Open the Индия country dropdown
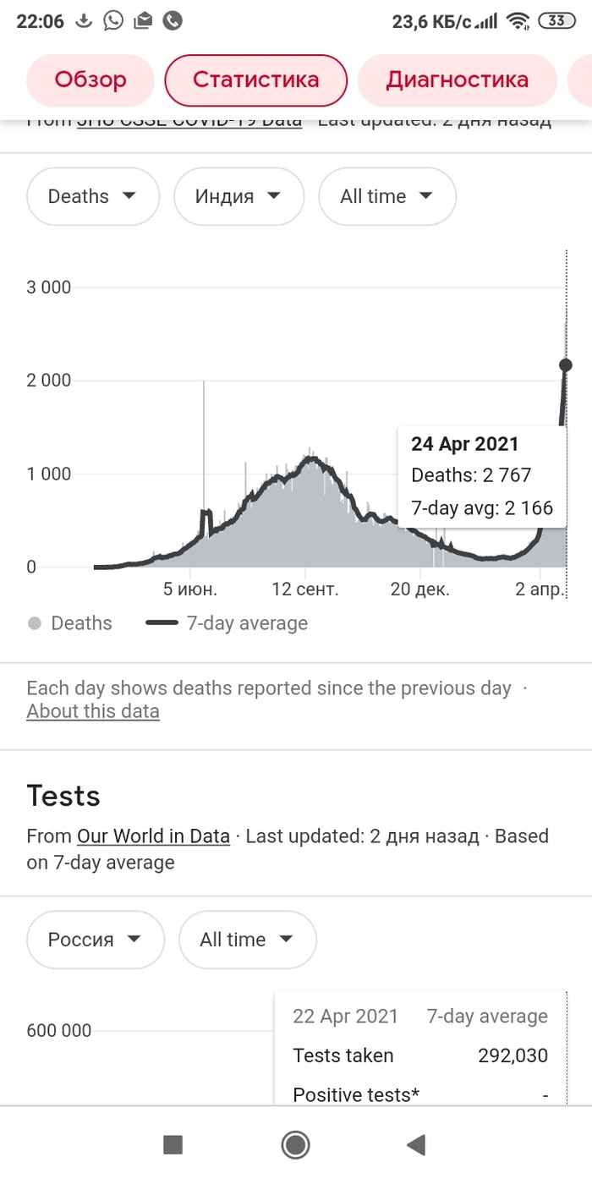This screenshot has height=1184, width=592. [x=238, y=196]
